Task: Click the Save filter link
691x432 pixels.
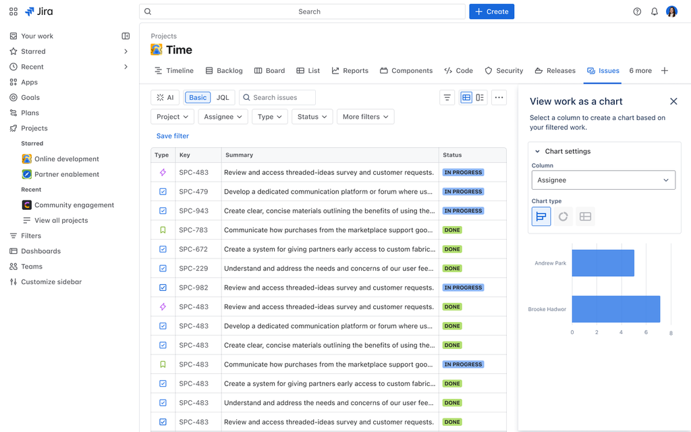Action: [x=172, y=135]
